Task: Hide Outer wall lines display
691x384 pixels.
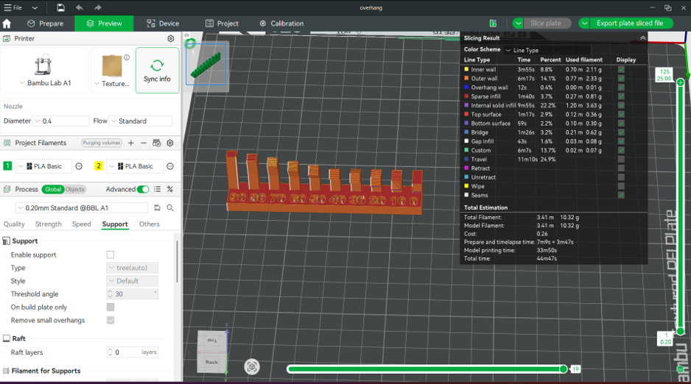Action: (x=621, y=78)
